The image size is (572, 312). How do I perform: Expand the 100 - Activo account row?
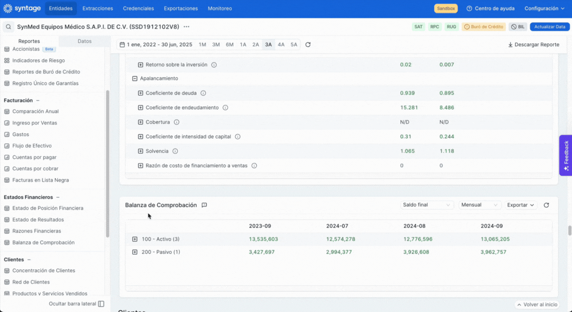click(135, 239)
